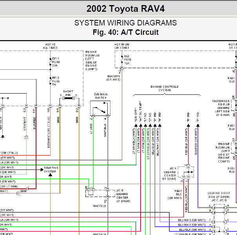
Task: Click the 'BLU/BLK (OR WHT)' horizontal wire label
Action: [x=192, y=230]
